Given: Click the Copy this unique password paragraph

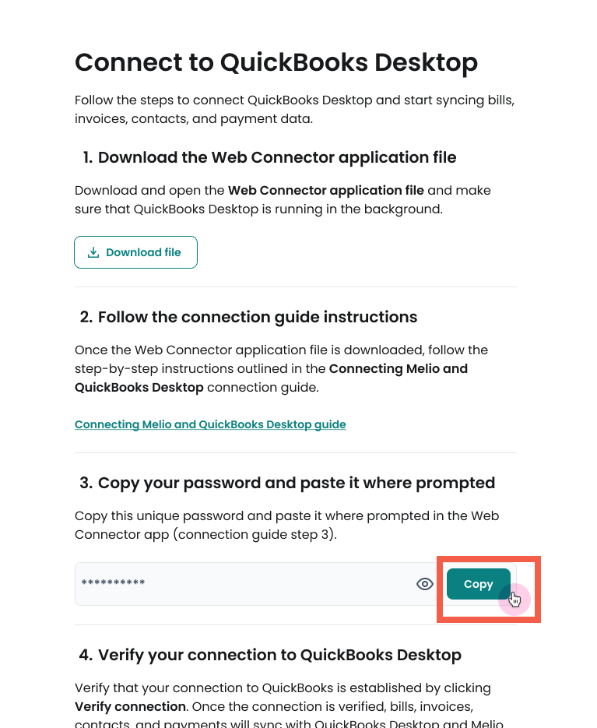Looking at the screenshot, I should [x=286, y=525].
